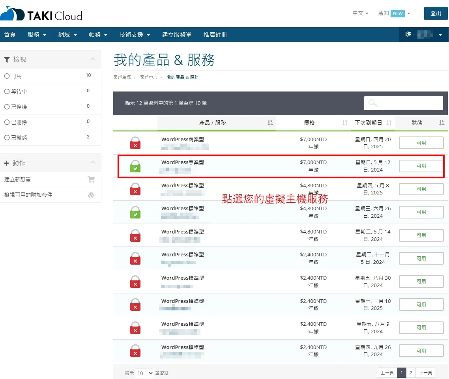This screenshot has width=449, height=379.
Task: Click 可用 status button of the 三月 10, 2025 row
Action: point(421,304)
